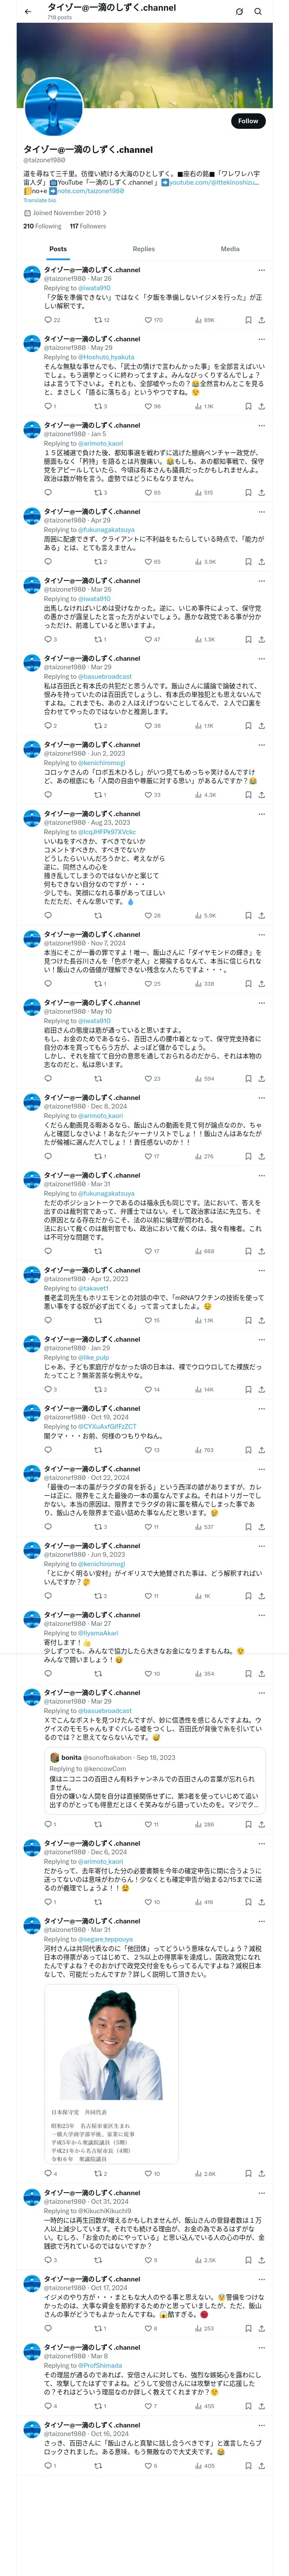Expand more options on the Jan 5 post
Screen dimensions: 289x2576
click(261, 425)
